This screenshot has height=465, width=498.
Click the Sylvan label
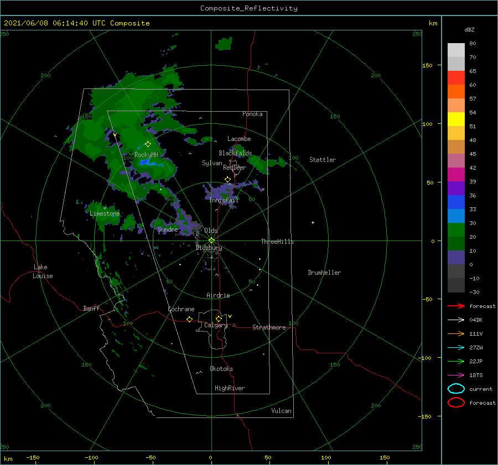(x=212, y=163)
